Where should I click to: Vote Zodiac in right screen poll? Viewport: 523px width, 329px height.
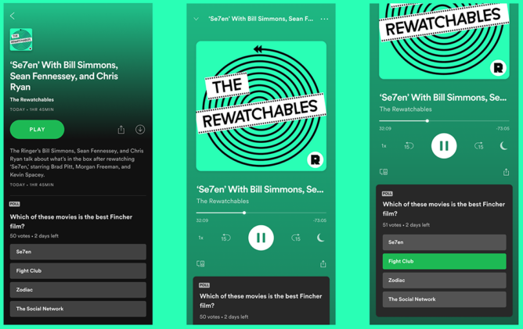pyautogui.click(x=444, y=281)
